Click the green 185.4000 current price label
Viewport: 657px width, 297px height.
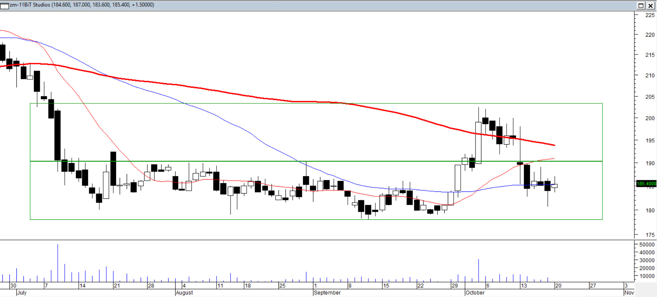pos(646,183)
